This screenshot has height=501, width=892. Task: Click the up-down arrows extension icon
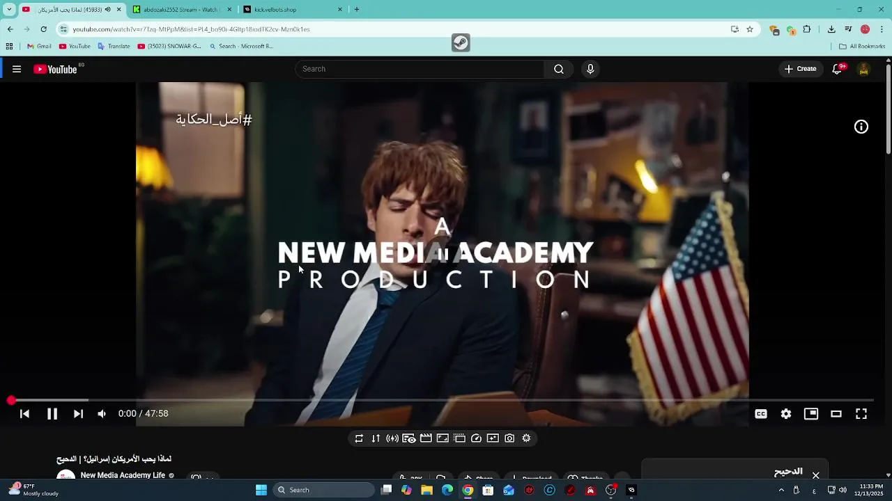tap(376, 438)
